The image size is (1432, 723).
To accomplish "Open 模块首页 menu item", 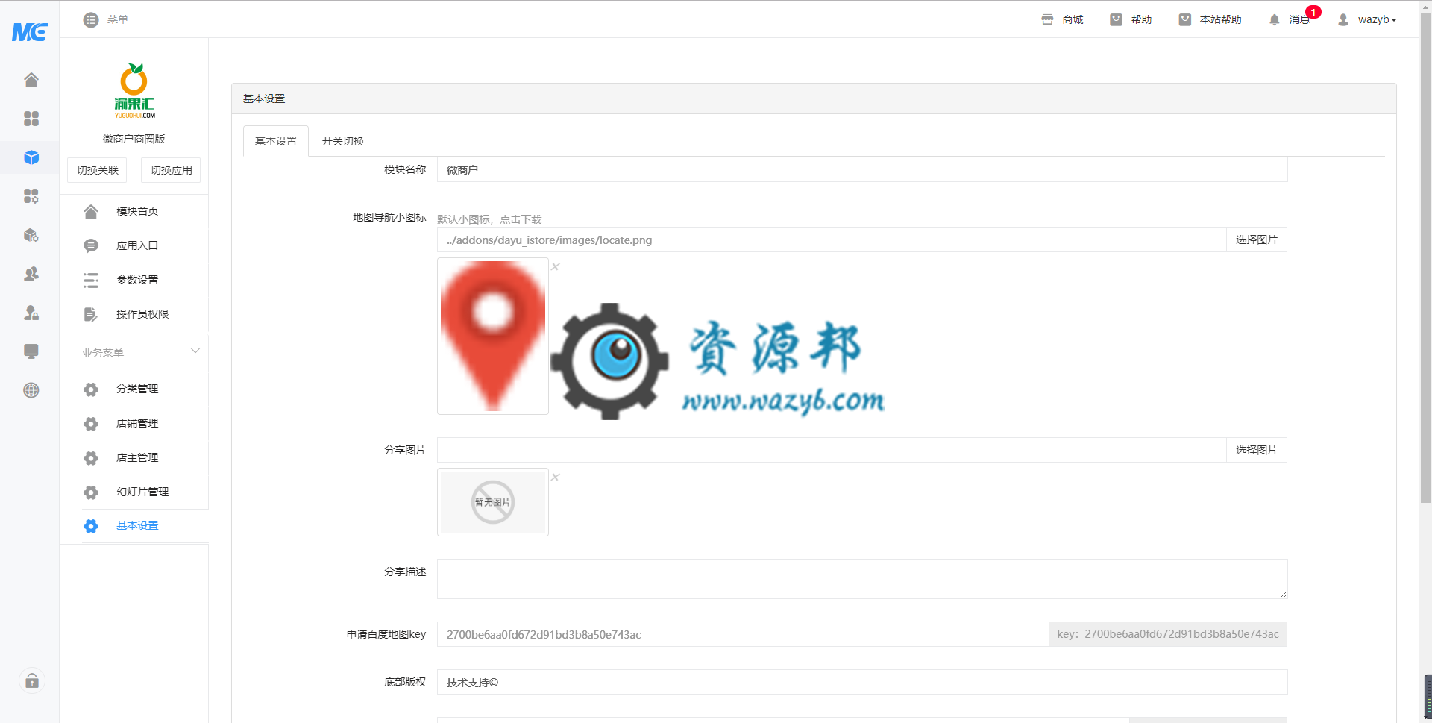I will point(134,211).
